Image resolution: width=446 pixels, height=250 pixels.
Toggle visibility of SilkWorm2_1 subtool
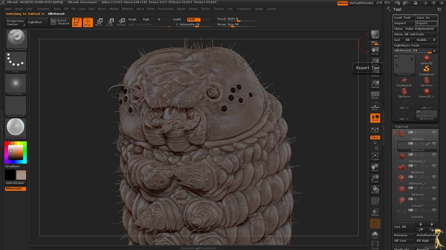(434, 154)
